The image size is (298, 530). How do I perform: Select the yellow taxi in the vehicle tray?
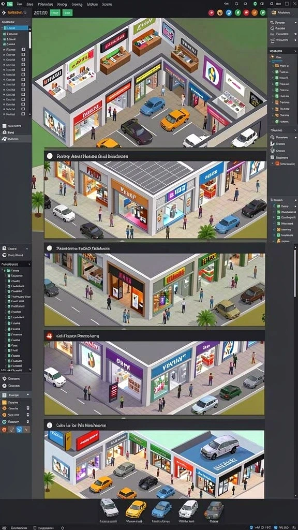tap(136, 509)
